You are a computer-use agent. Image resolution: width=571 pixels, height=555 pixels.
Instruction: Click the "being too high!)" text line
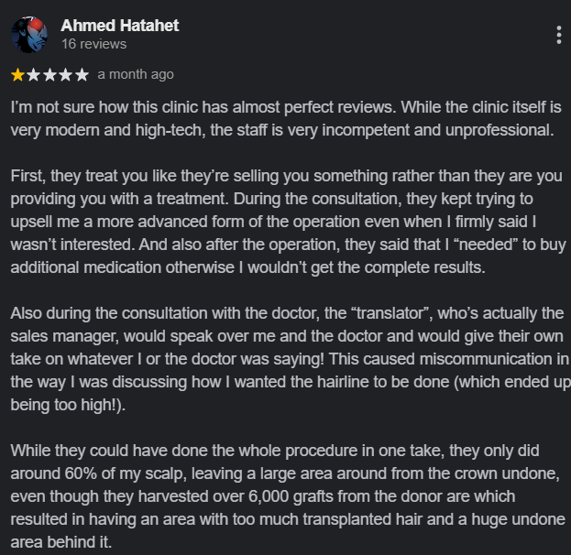click(x=68, y=405)
